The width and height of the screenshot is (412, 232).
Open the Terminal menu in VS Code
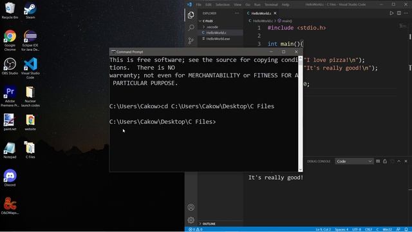pos(271,5)
